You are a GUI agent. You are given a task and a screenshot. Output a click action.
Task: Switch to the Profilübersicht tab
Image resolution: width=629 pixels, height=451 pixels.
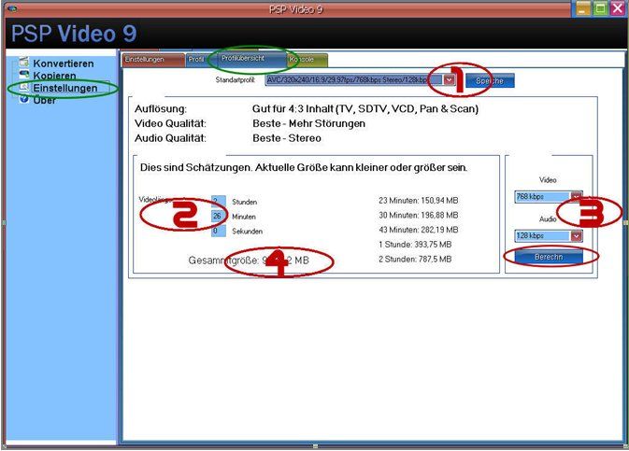point(250,59)
